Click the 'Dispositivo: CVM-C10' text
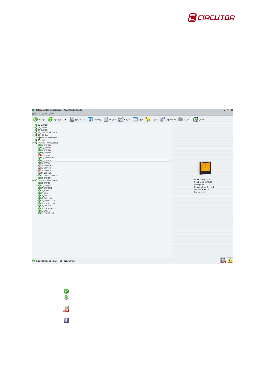 coord(203,180)
